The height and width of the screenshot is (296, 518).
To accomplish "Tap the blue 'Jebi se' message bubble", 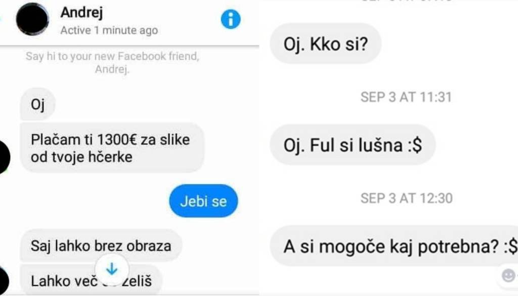I will tap(203, 201).
